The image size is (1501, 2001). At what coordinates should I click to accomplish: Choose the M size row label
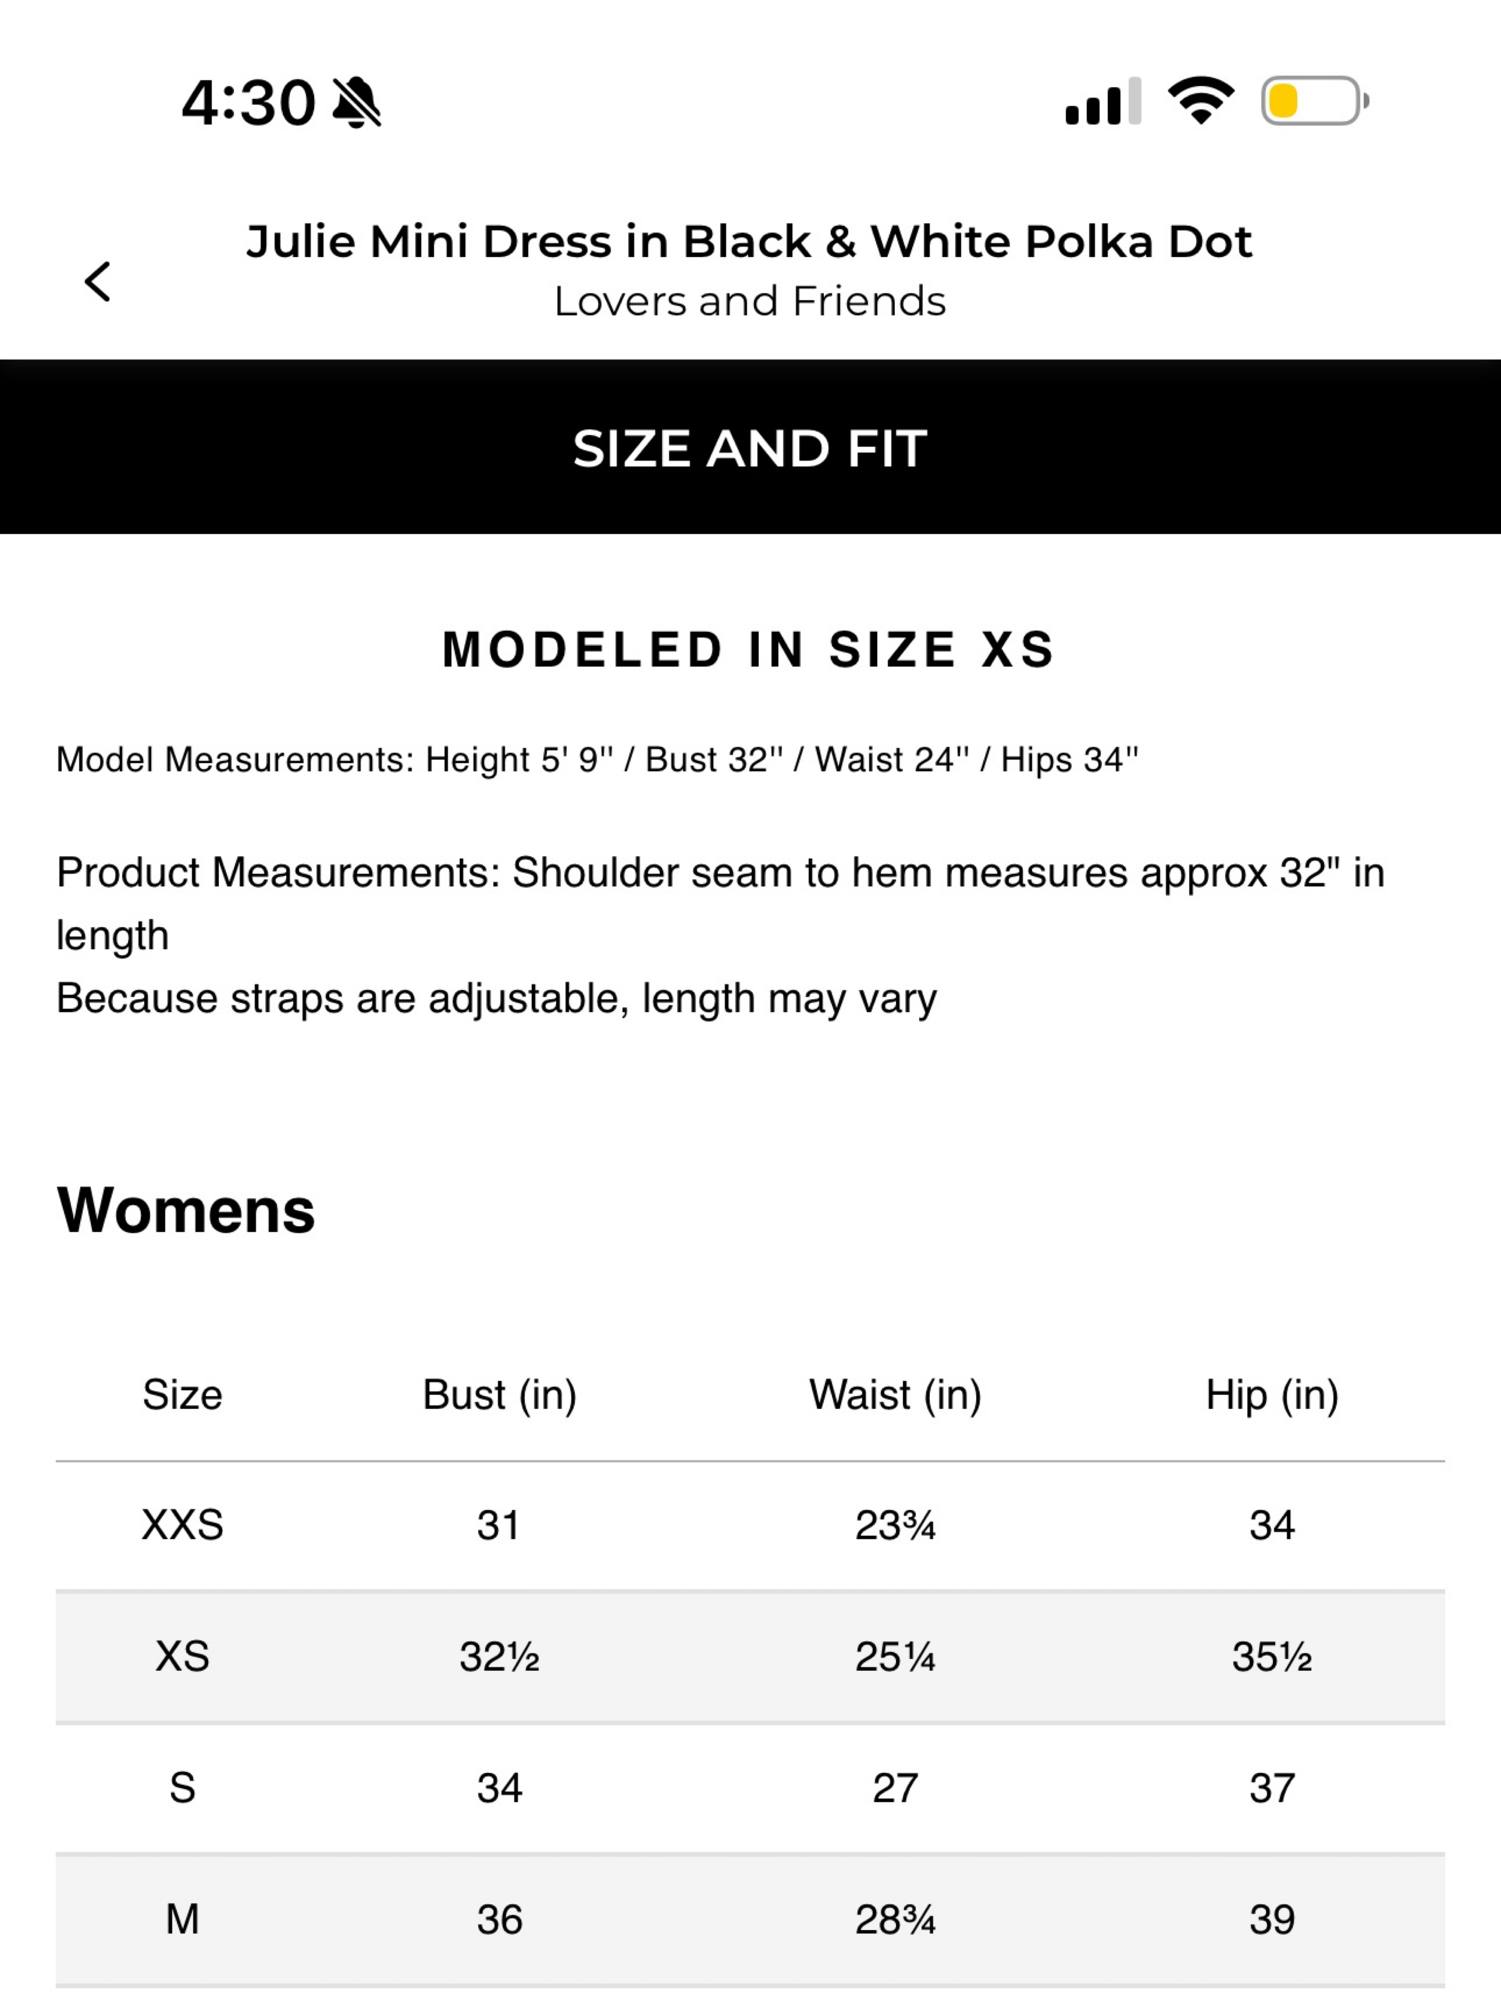click(x=182, y=1918)
